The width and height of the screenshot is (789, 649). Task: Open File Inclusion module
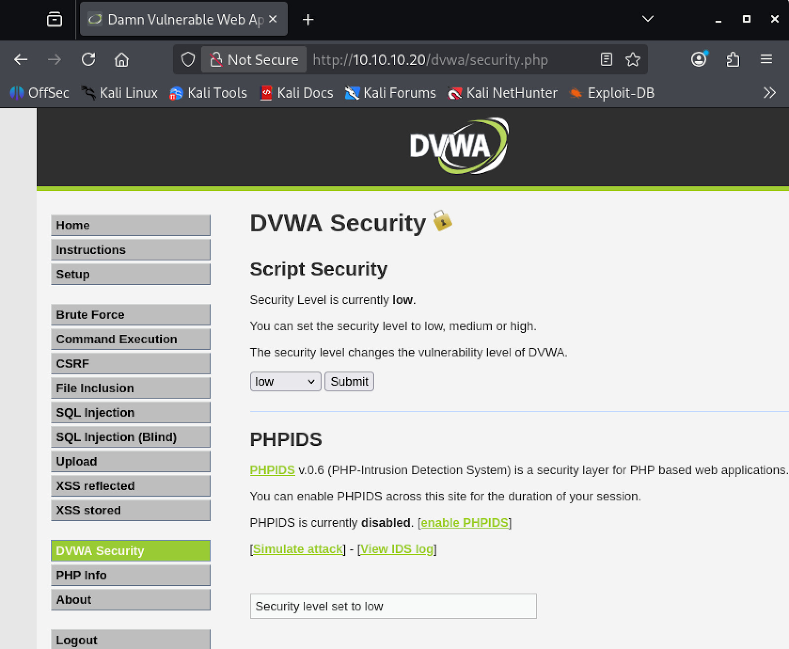[131, 388]
